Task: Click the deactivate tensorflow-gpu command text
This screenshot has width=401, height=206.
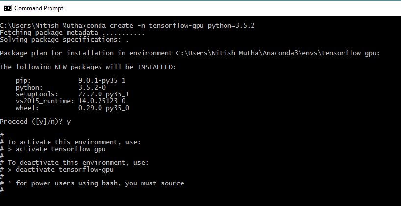Action: click(x=65, y=170)
